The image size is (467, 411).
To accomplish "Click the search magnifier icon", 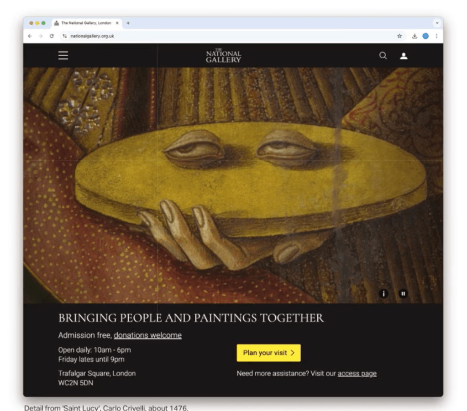I will tap(383, 56).
